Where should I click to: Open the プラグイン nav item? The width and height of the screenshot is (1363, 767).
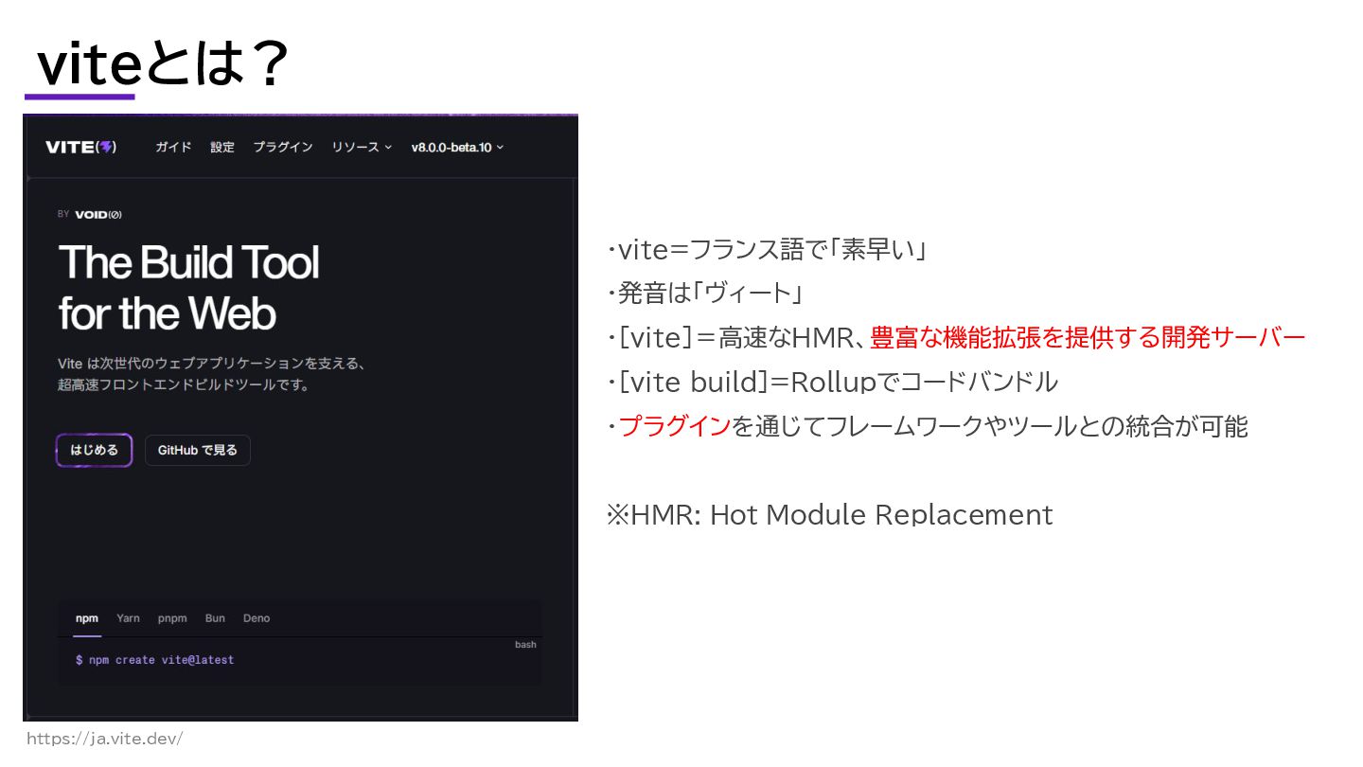pos(283,147)
